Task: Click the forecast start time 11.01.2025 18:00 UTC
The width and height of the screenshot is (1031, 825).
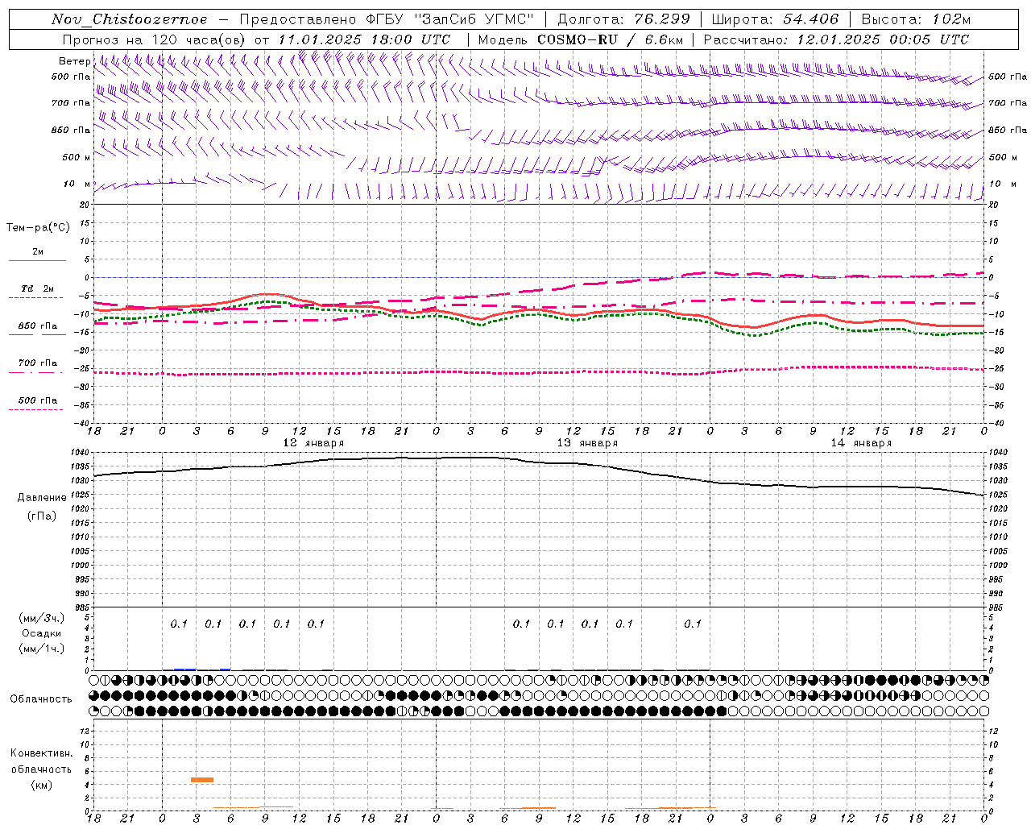Action: (x=364, y=39)
